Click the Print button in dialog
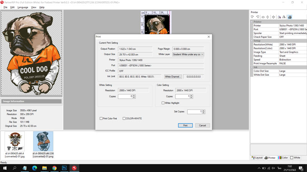This screenshot has height=172, width=307. [185, 125]
